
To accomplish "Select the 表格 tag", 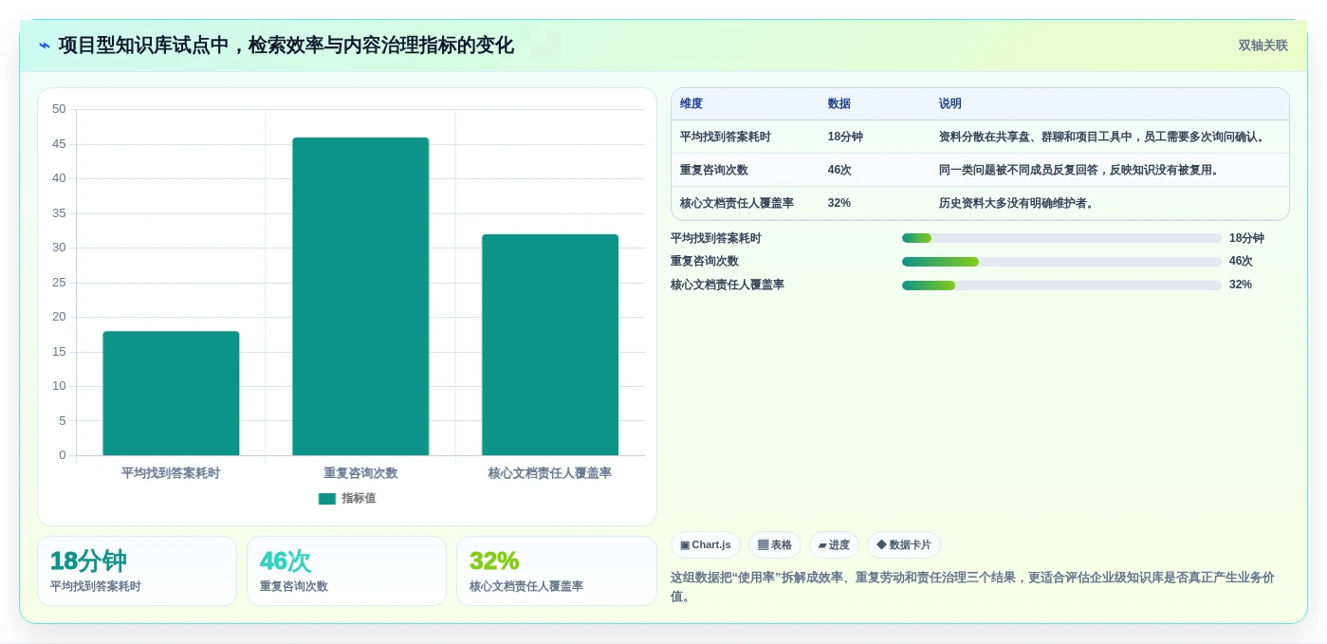I will tap(775, 545).
